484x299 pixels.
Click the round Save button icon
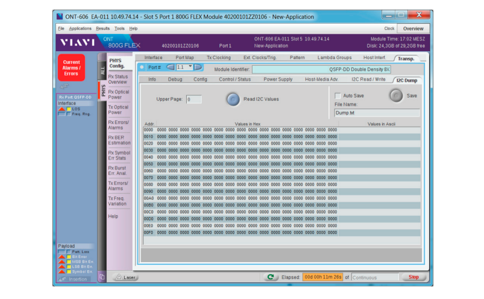(396, 96)
